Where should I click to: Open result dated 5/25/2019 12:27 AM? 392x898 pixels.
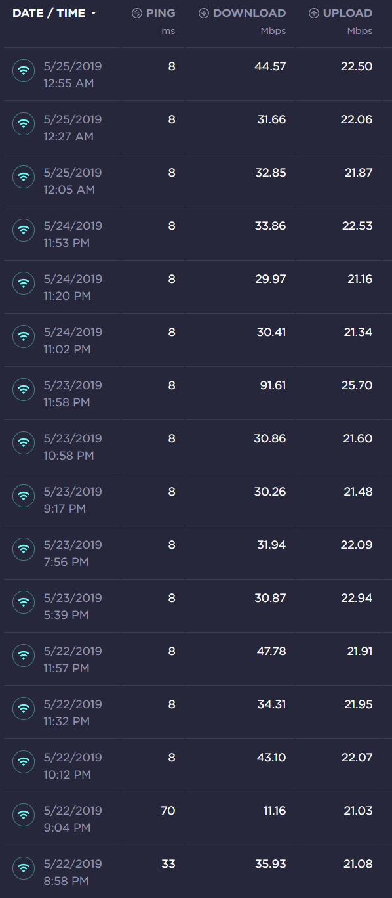196,127
